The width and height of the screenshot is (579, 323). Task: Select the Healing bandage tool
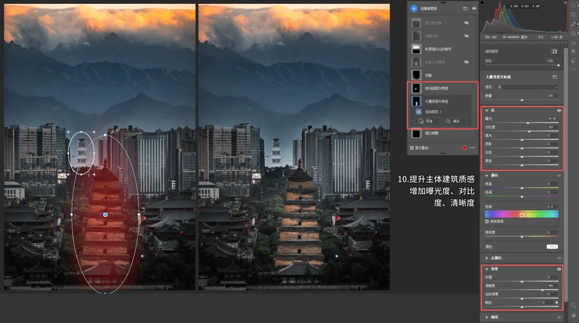click(x=574, y=24)
